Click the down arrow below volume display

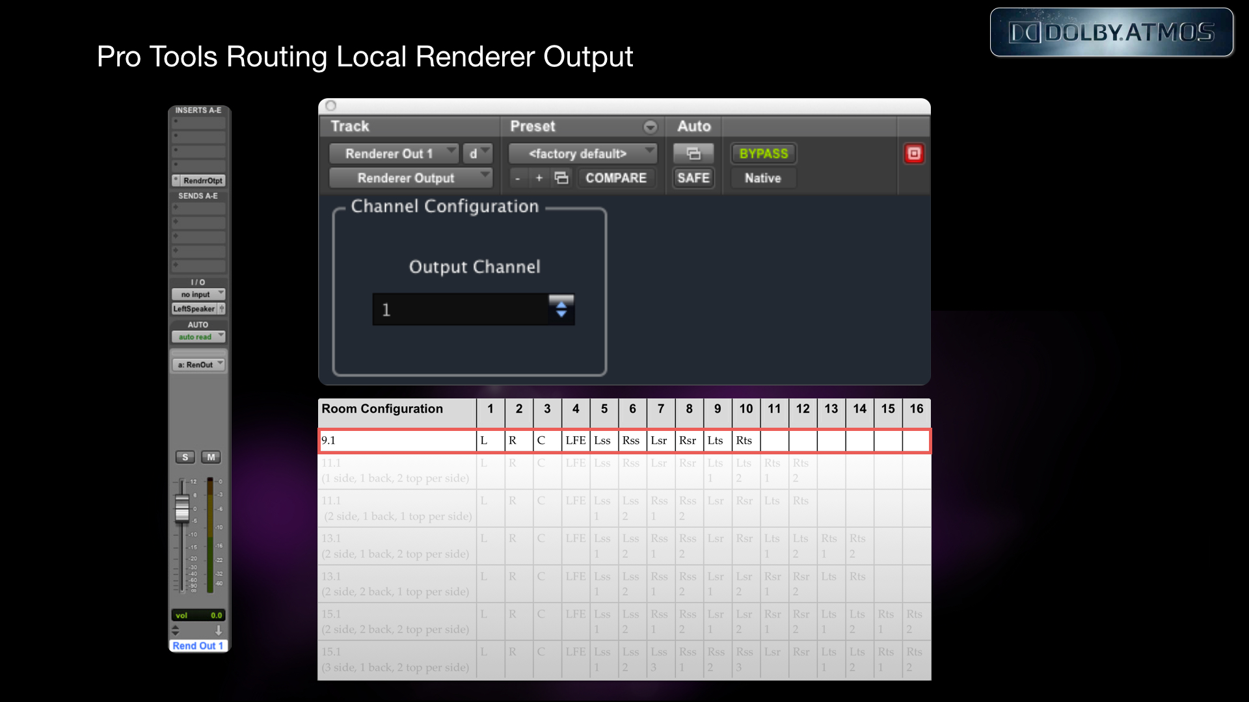tap(219, 630)
